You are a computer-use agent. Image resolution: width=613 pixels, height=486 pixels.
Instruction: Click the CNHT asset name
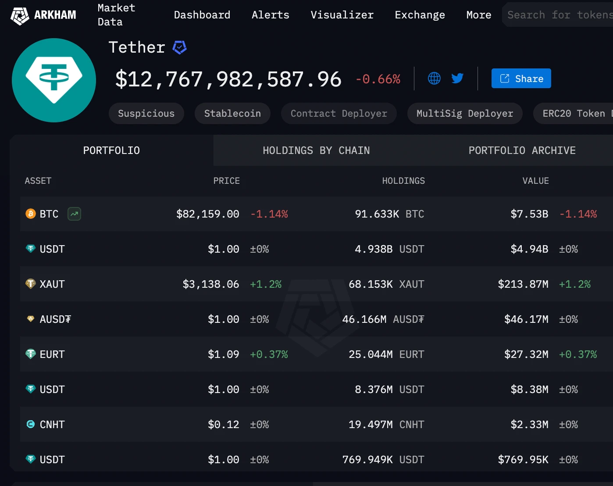[x=52, y=425]
